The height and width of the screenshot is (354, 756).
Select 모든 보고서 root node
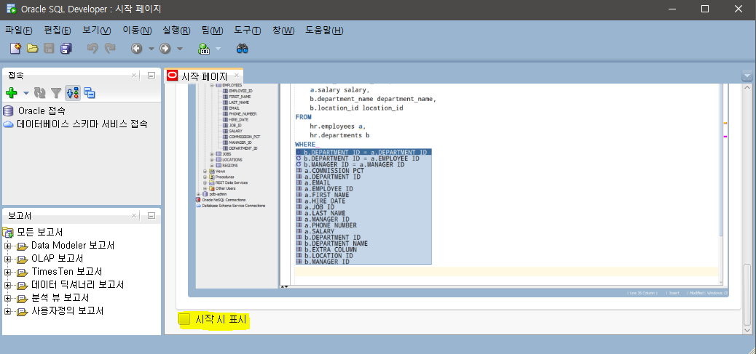coord(40,233)
